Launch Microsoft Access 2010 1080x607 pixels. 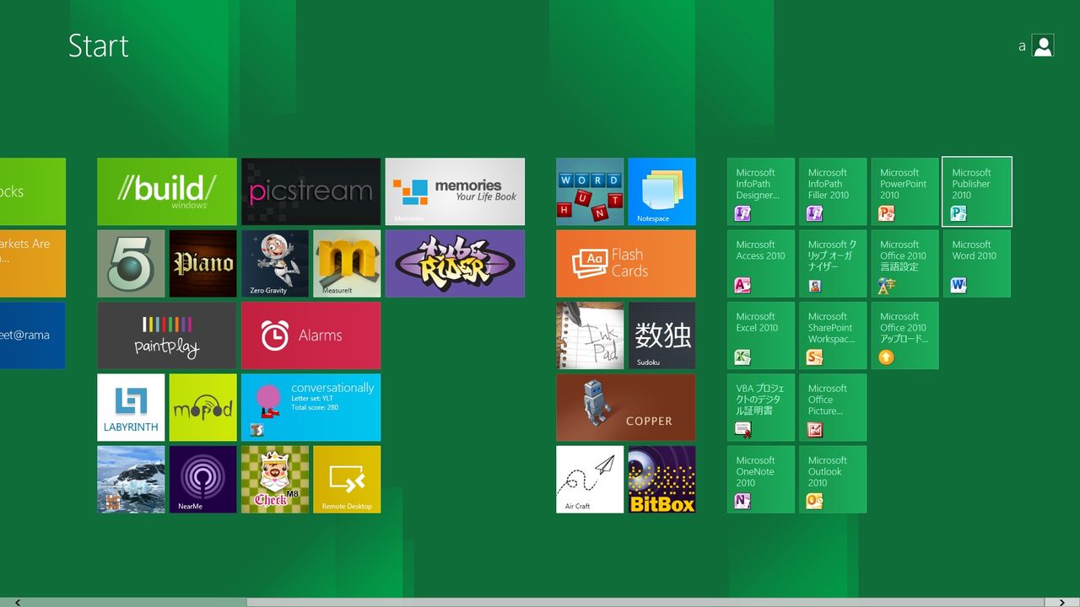(x=761, y=264)
